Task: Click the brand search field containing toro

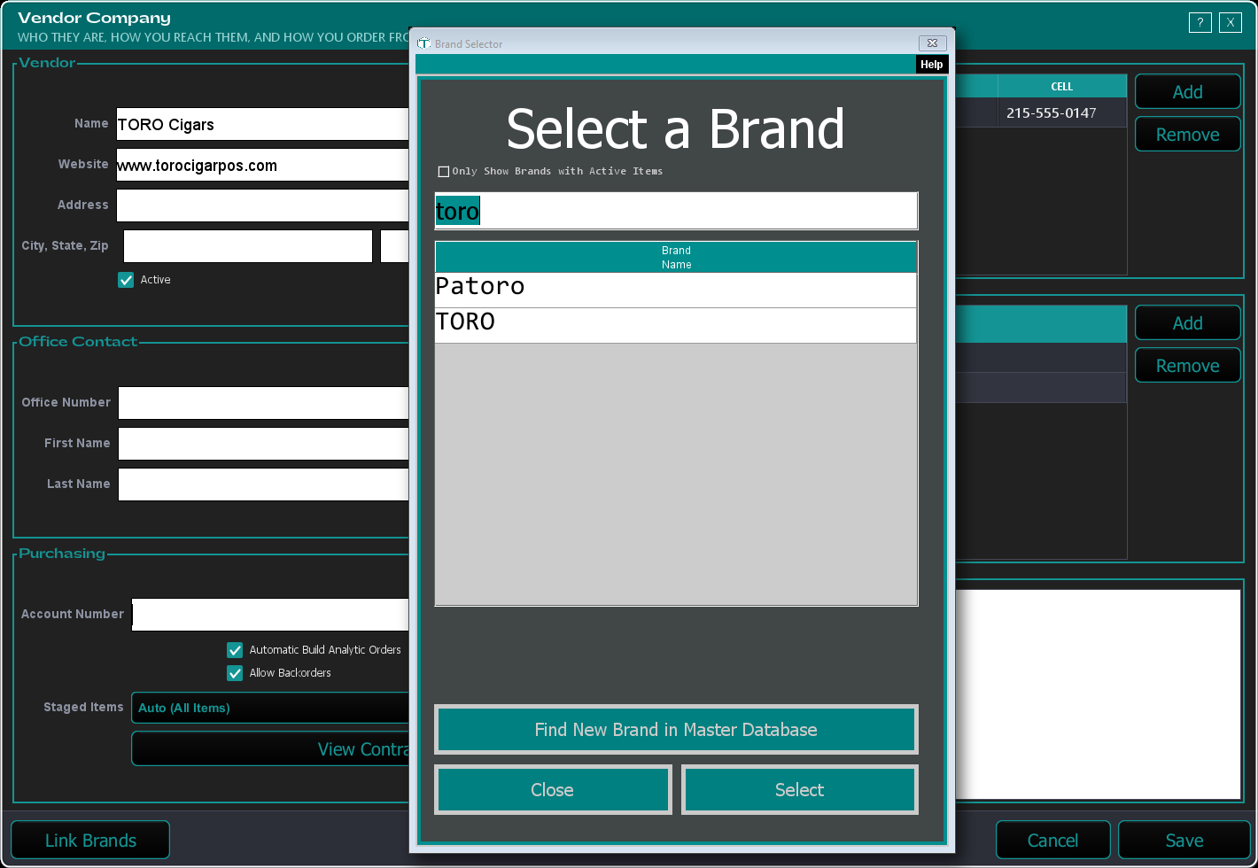Action: [676, 211]
